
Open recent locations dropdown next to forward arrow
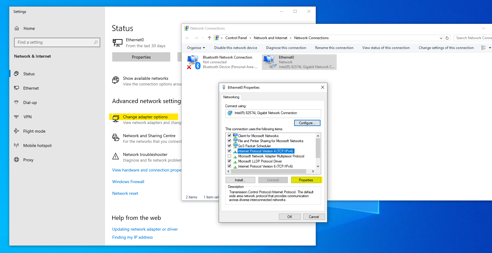click(203, 38)
